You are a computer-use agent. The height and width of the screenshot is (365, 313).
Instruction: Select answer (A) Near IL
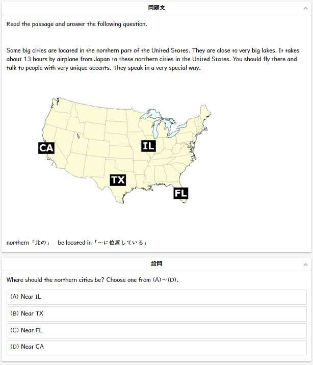[x=156, y=297]
